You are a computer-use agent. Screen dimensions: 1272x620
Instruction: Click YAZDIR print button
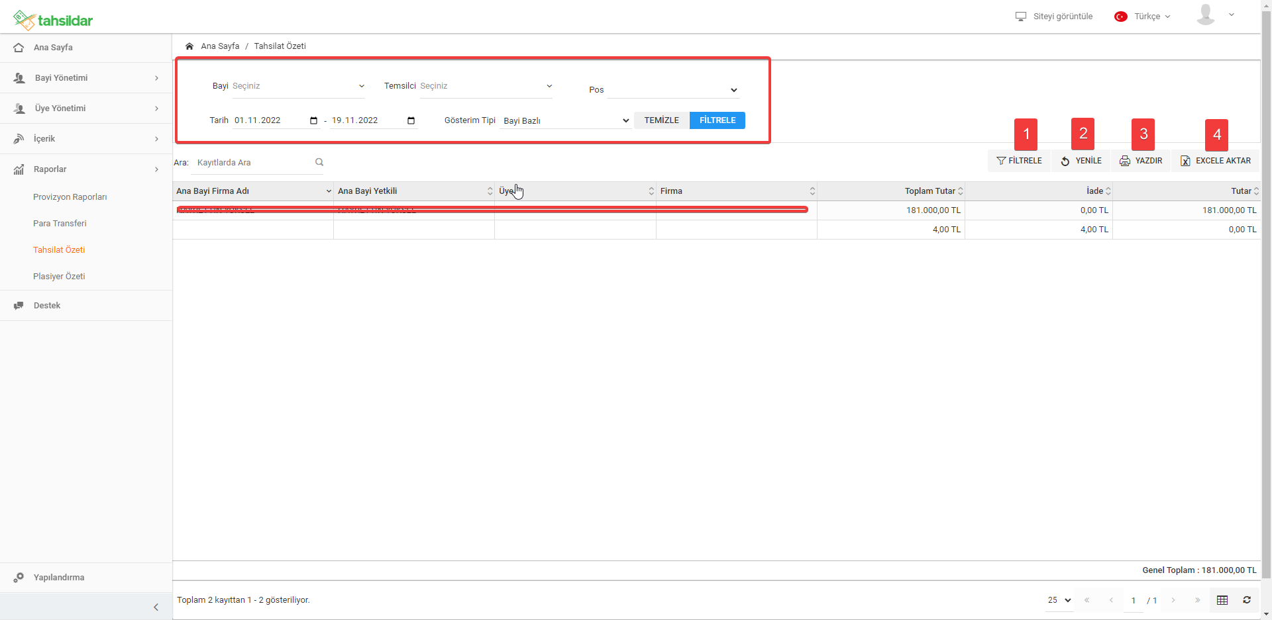point(1141,161)
